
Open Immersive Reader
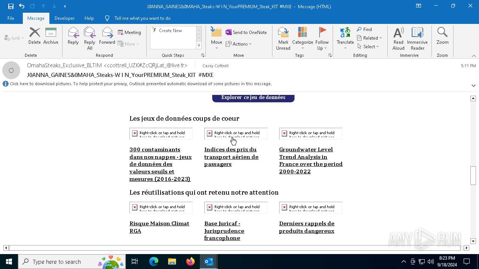417,38
